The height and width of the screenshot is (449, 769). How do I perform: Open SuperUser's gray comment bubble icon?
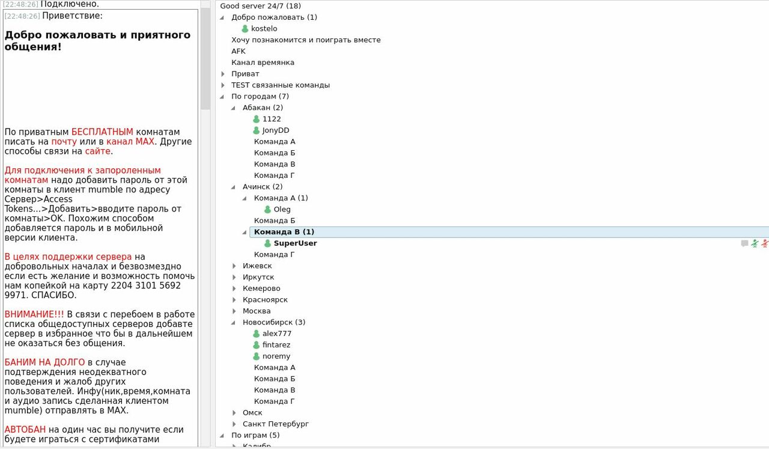point(744,243)
